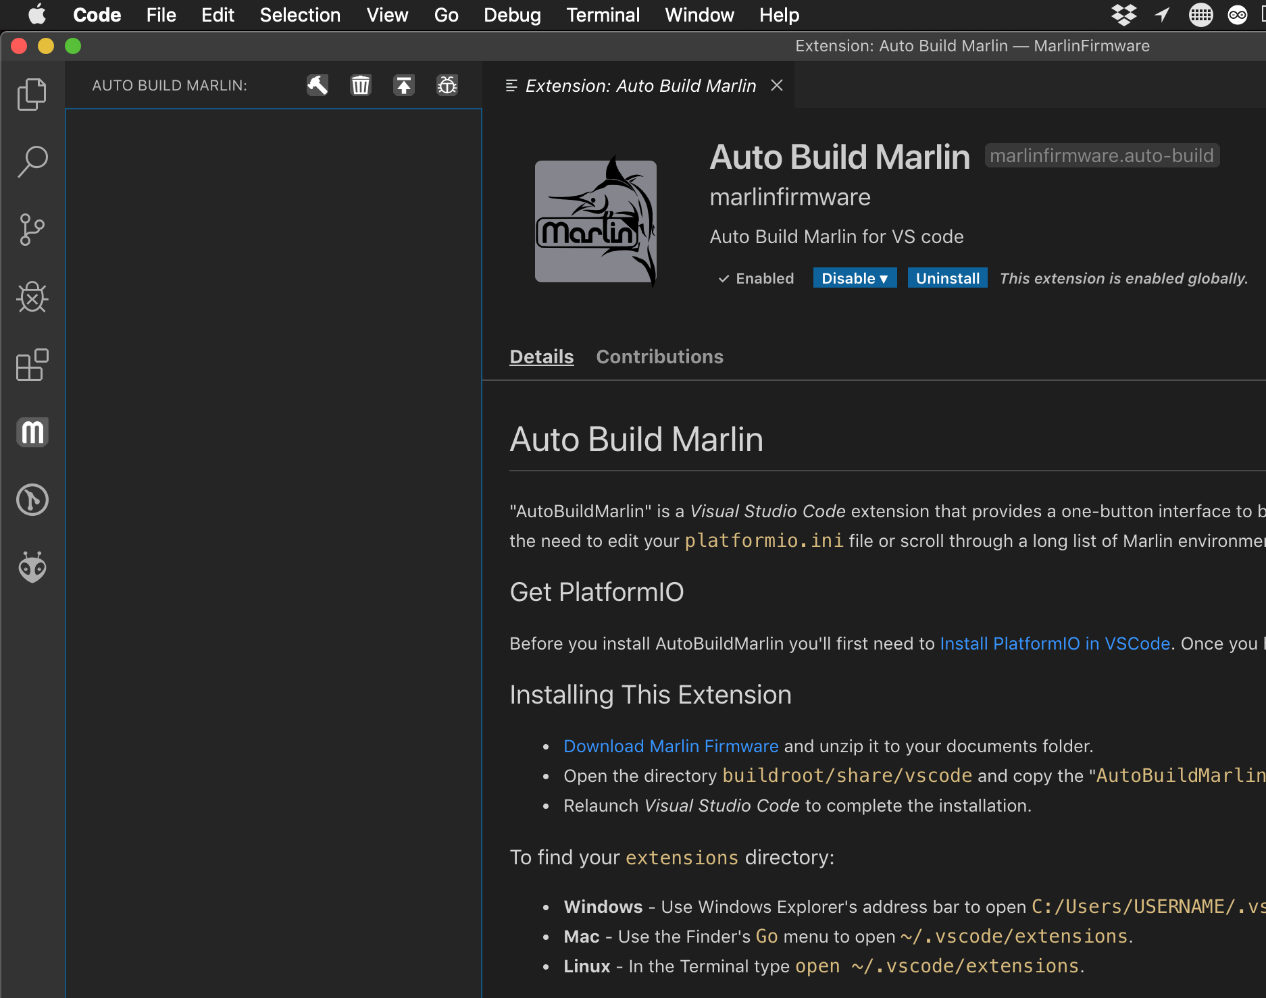This screenshot has height=998, width=1266.
Task: Select the Extension: Auto Build Marlin editor tab
Action: coord(640,86)
